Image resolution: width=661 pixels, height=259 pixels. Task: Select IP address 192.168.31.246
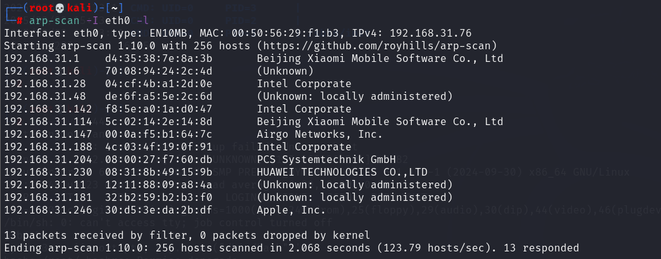coord(47,210)
